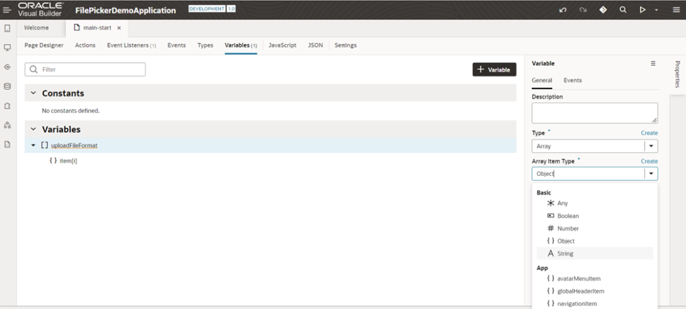This screenshot has width=686, height=309.
Task: Switch to the JavaScript tab
Action: click(x=282, y=45)
